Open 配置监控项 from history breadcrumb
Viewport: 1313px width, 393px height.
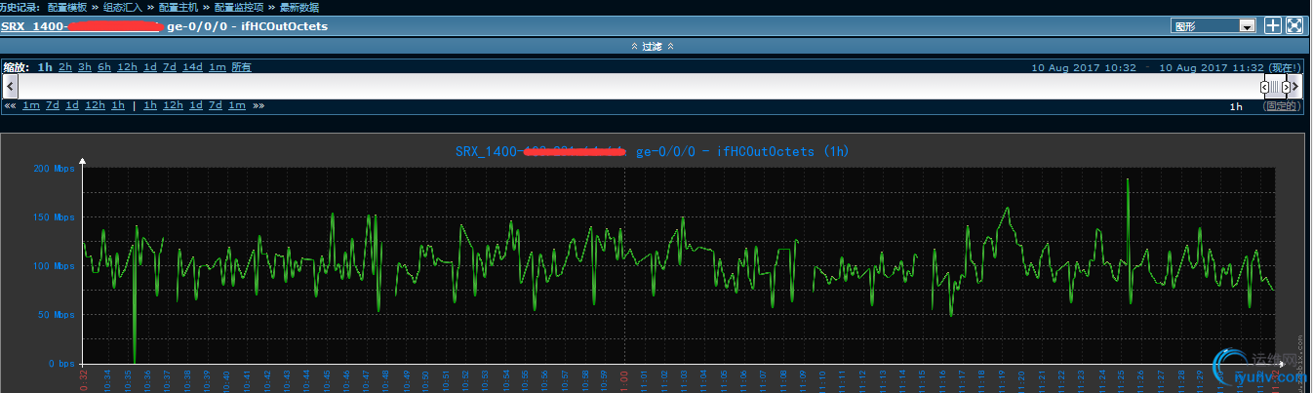click(x=238, y=7)
